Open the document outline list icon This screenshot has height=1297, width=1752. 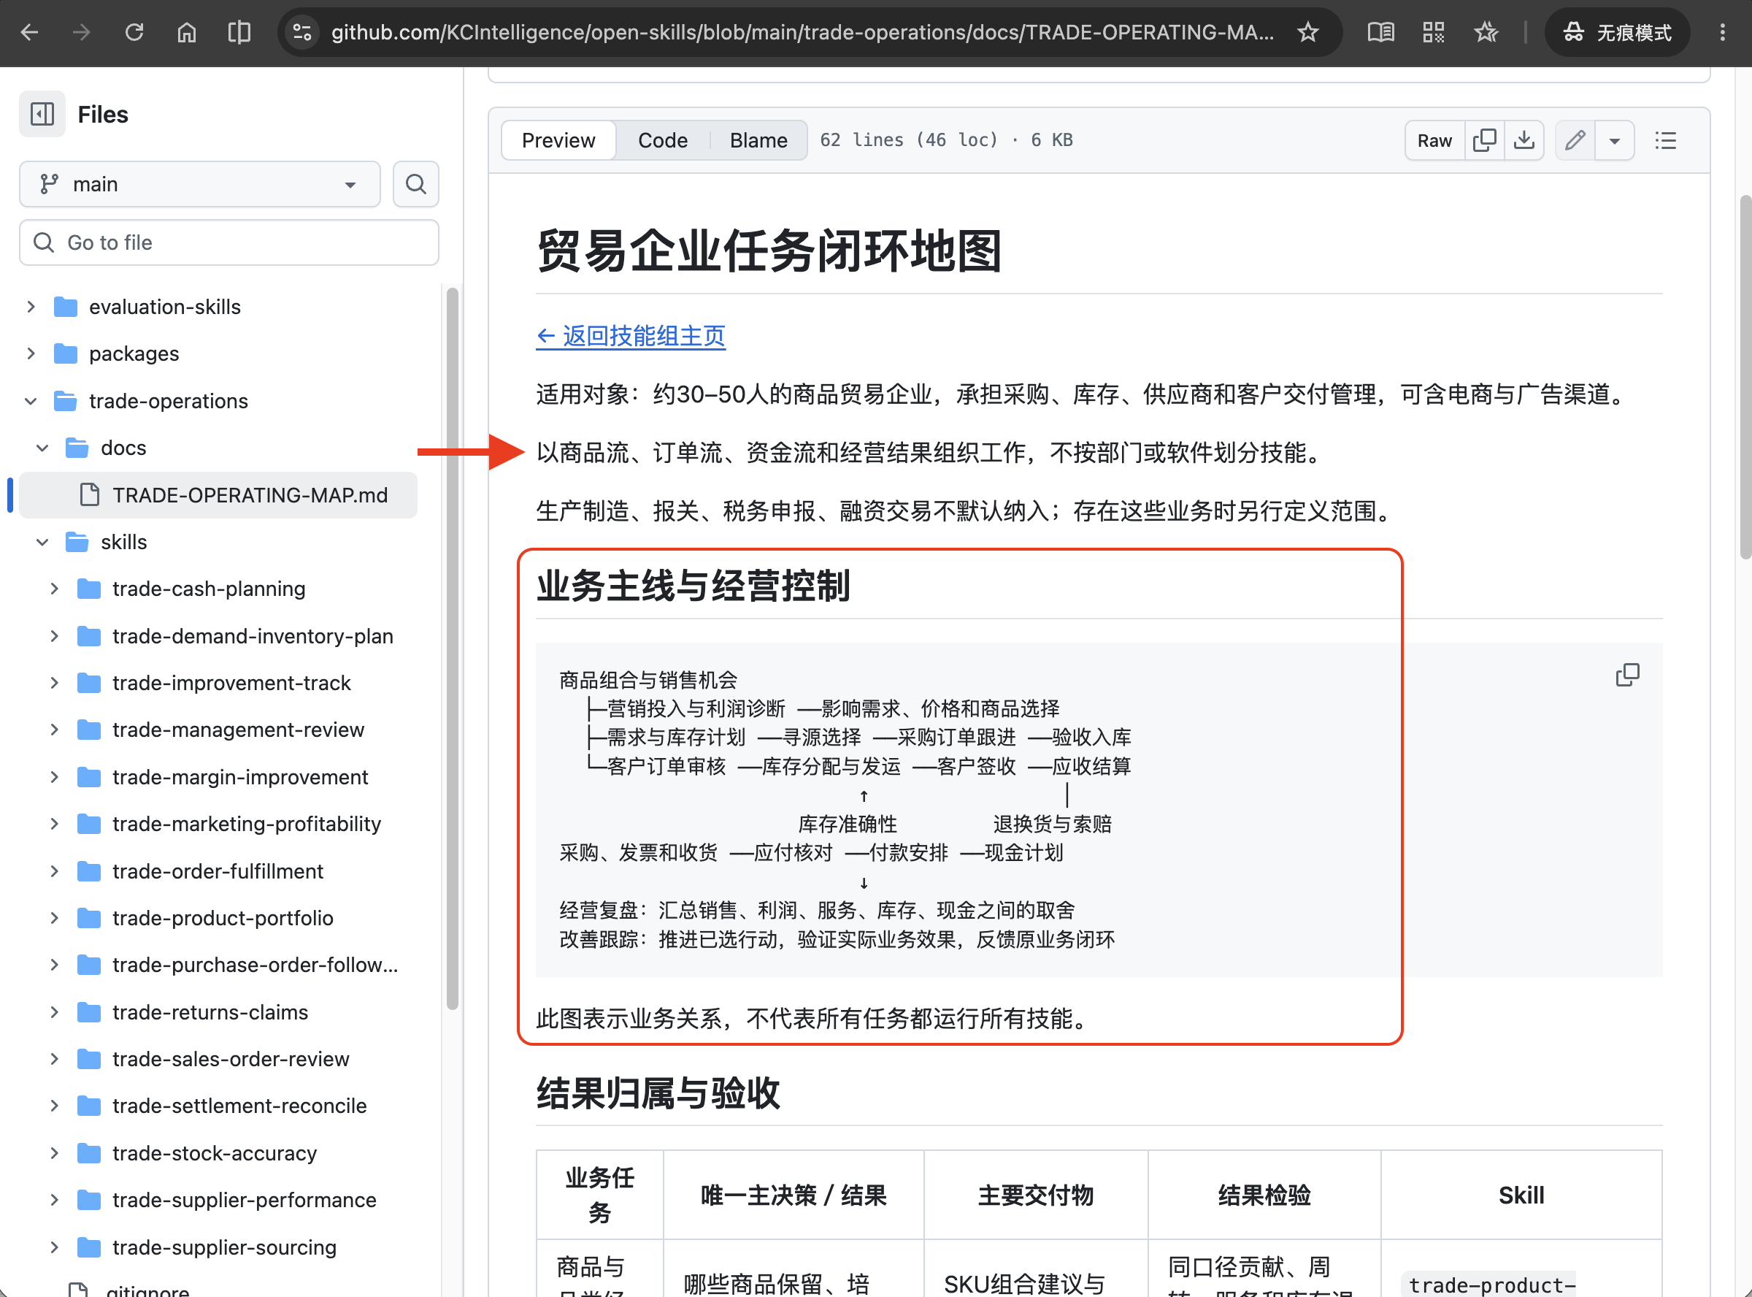click(x=1665, y=140)
